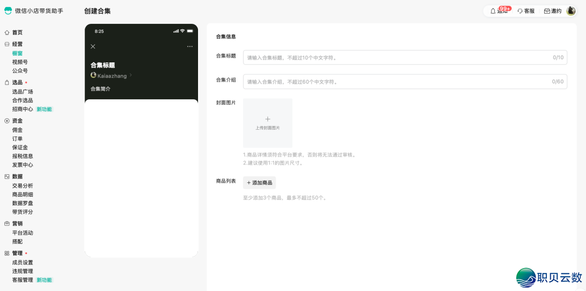Viewport: 586px width, 291px height.
Task: Click the 商品列表 field label
Action: (x=226, y=181)
